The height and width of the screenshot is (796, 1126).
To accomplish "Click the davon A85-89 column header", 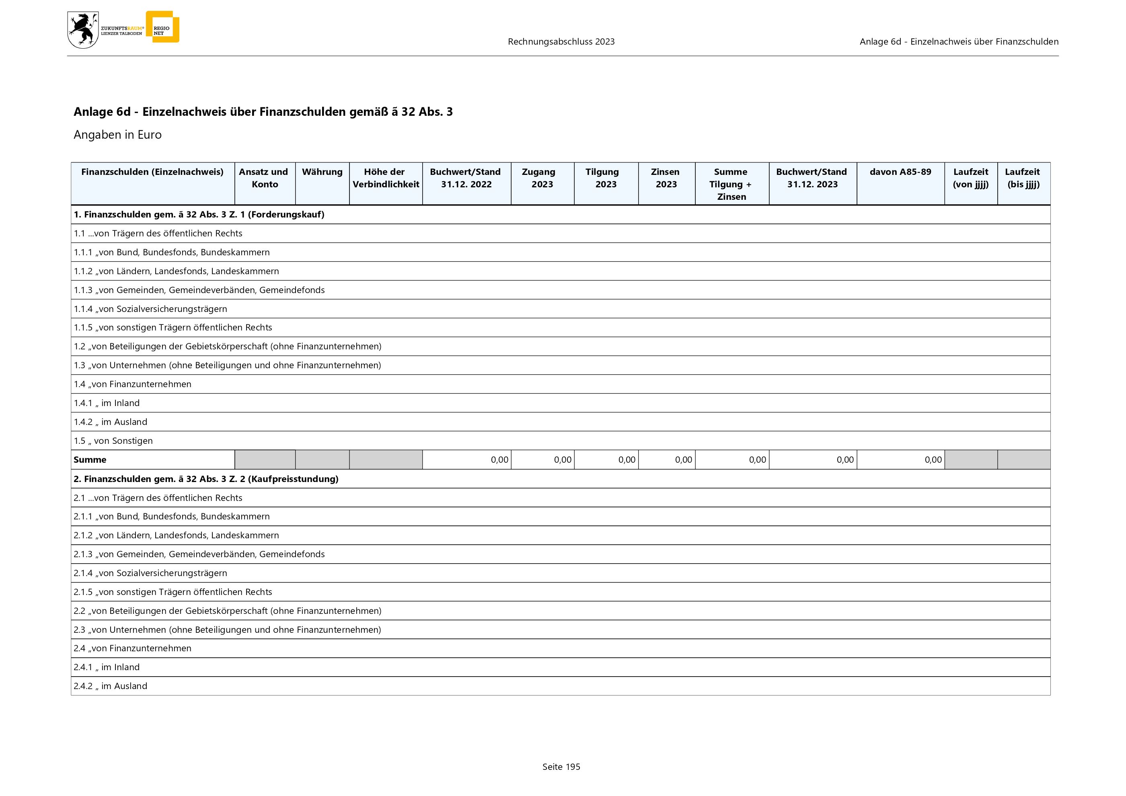I will [x=900, y=172].
